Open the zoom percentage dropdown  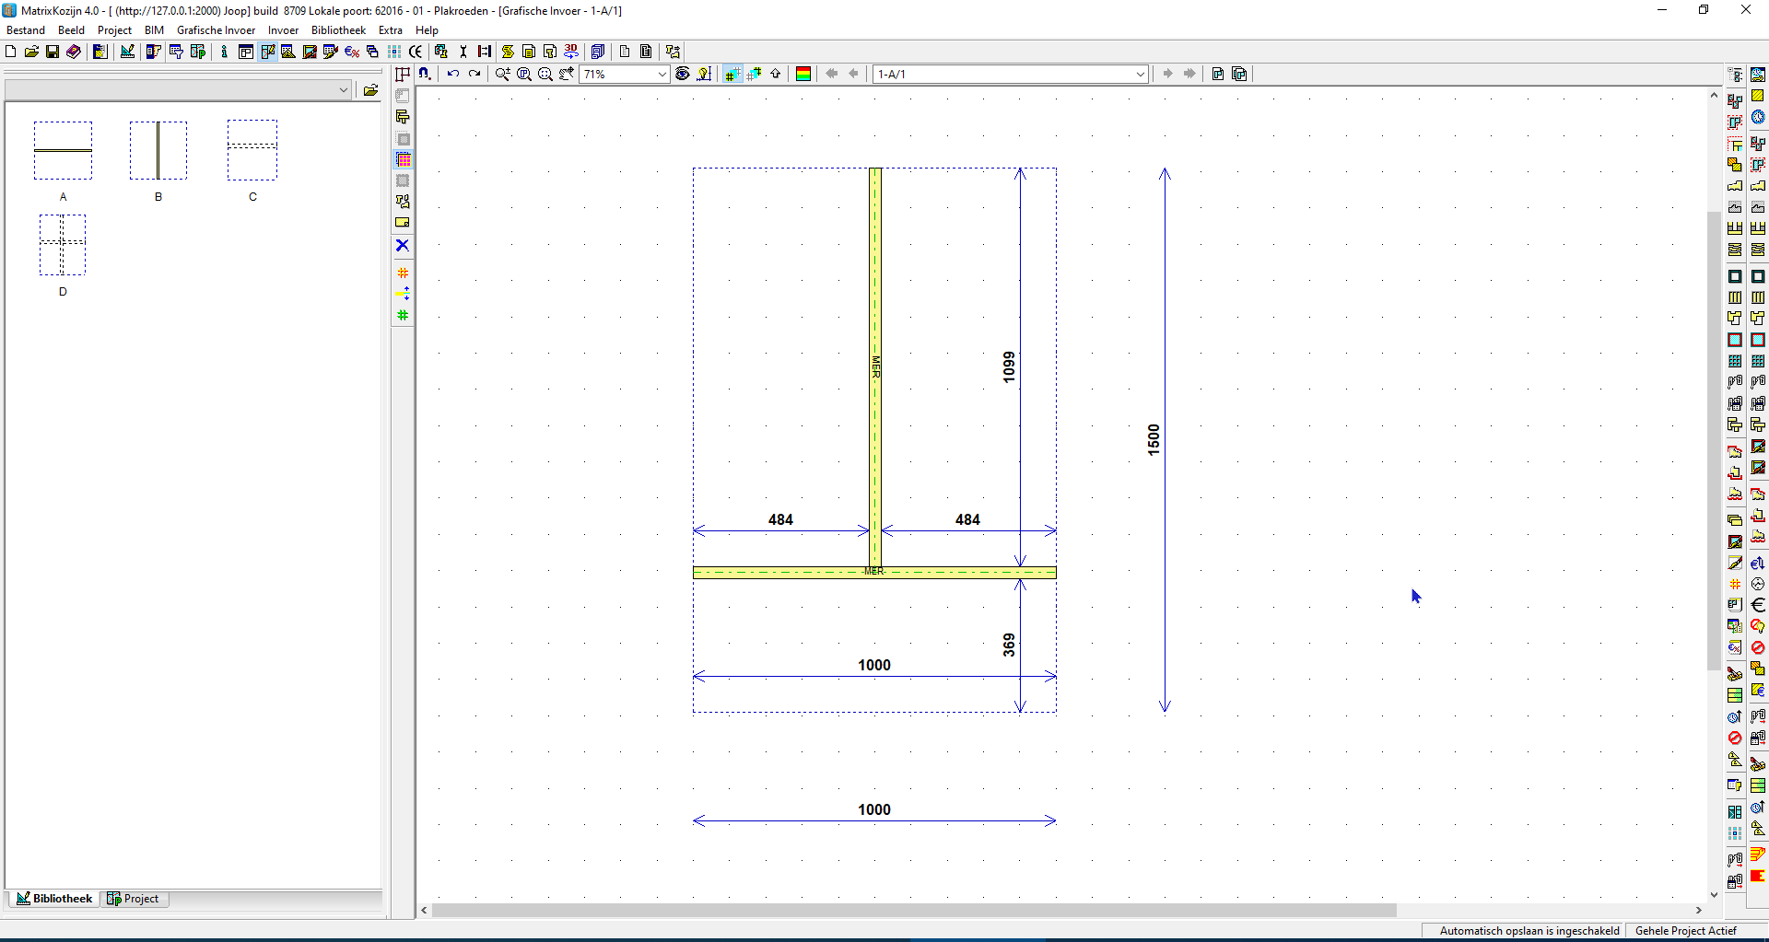click(662, 75)
